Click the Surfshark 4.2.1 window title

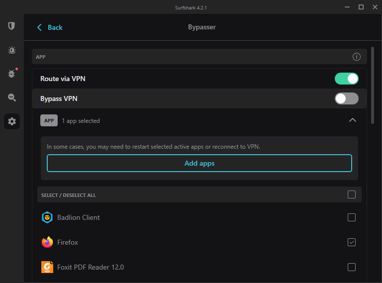[x=191, y=8]
